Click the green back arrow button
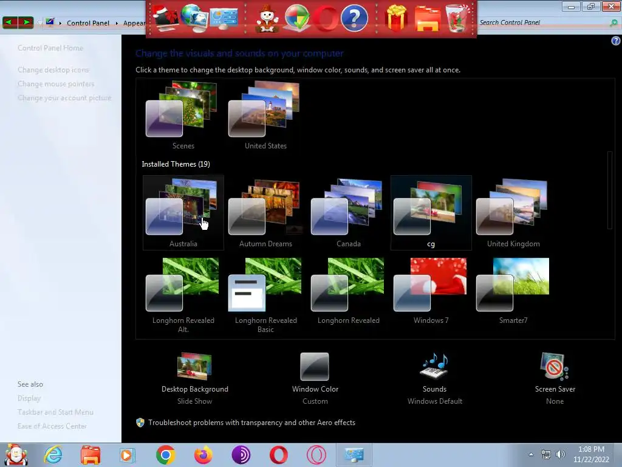Screen dimensions: 622x467 10,22
